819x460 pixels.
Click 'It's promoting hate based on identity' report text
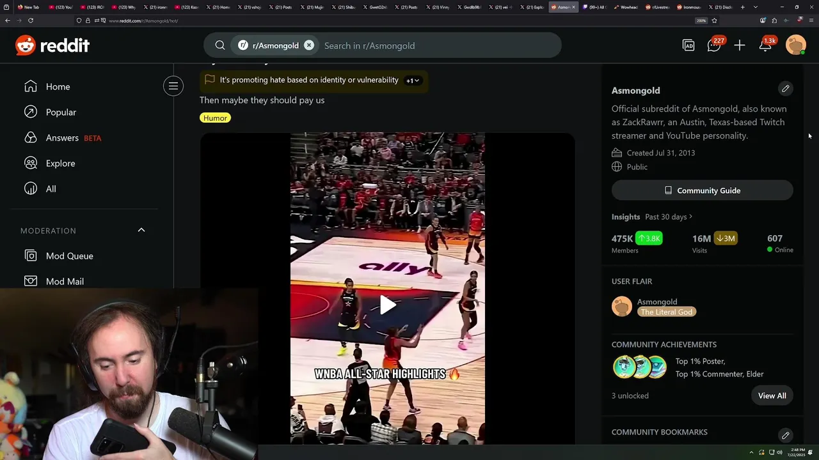(309, 80)
